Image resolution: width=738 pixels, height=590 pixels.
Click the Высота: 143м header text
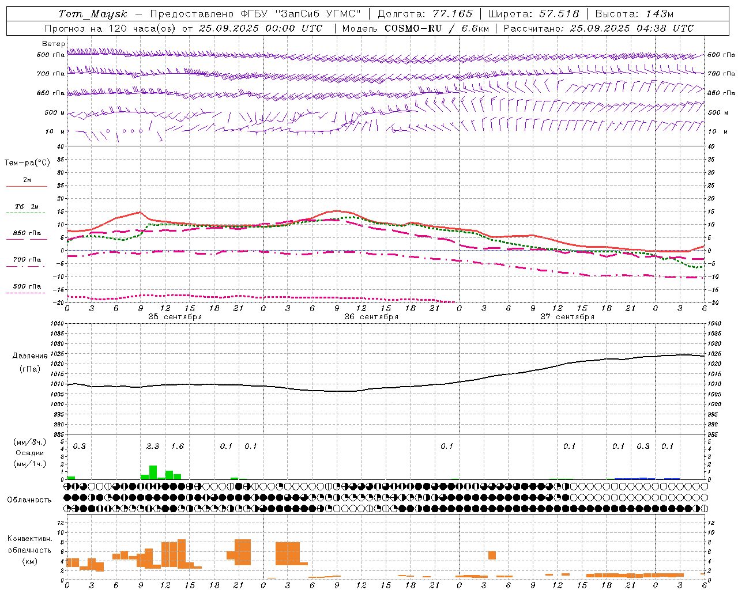634,14
